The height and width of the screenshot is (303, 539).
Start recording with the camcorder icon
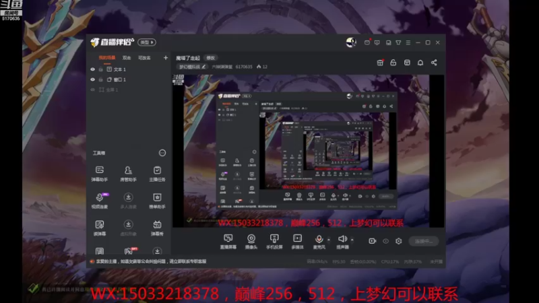(373, 241)
